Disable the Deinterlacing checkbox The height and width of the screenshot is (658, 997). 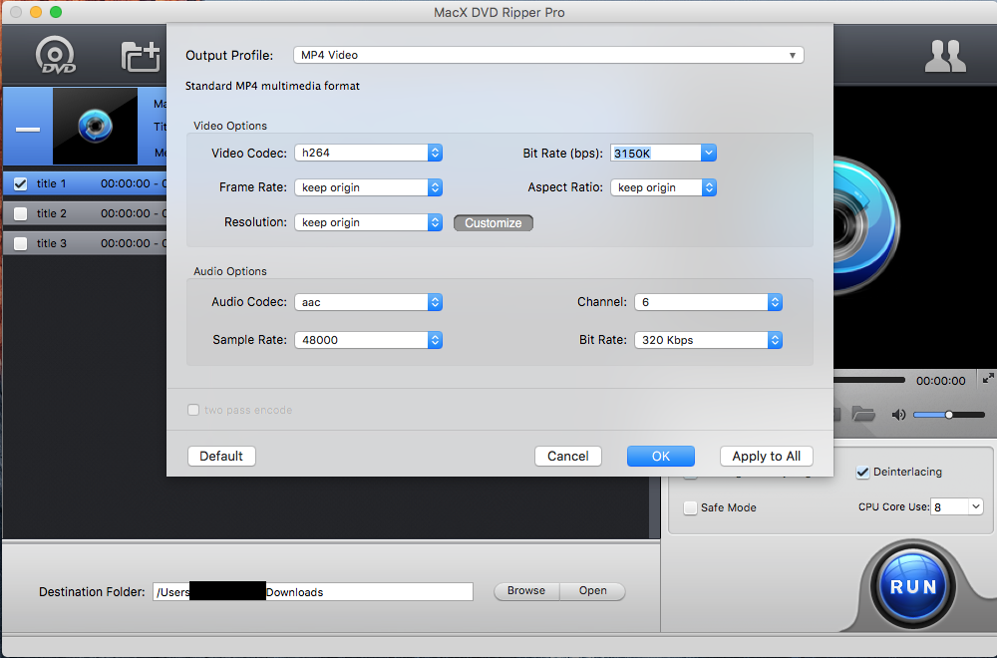(x=862, y=472)
